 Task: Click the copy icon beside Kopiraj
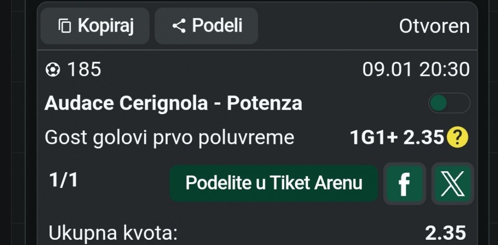(x=64, y=26)
